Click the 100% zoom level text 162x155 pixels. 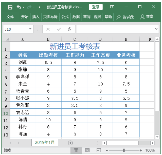[150, 150]
